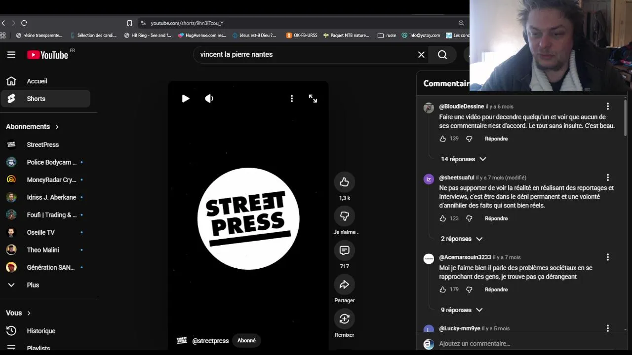The height and width of the screenshot is (355, 632).
Task: Mute the Shorts video volume
Action: coord(209,99)
